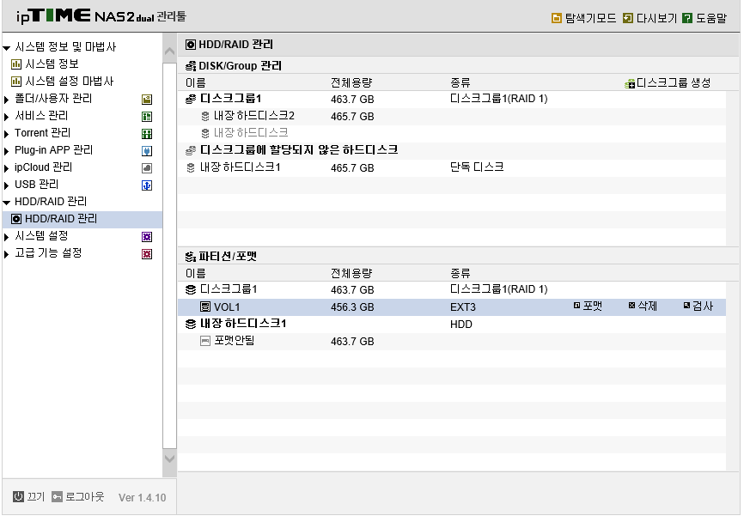Open 시스템 설정 마법사 menu item
The width and height of the screenshot is (744, 522).
pos(70,81)
